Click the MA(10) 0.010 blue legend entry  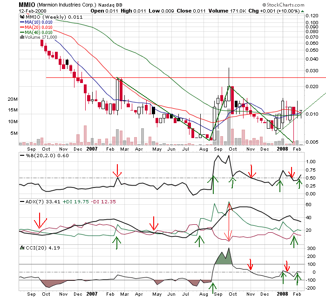pos(36,22)
